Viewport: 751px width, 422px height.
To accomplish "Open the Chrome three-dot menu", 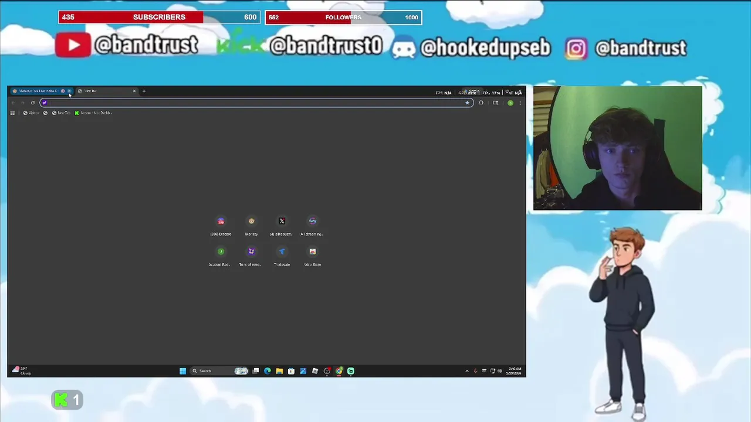I will (x=520, y=103).
